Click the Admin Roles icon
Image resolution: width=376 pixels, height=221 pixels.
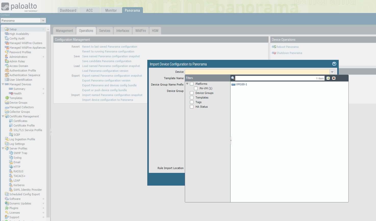pos(7,61)
